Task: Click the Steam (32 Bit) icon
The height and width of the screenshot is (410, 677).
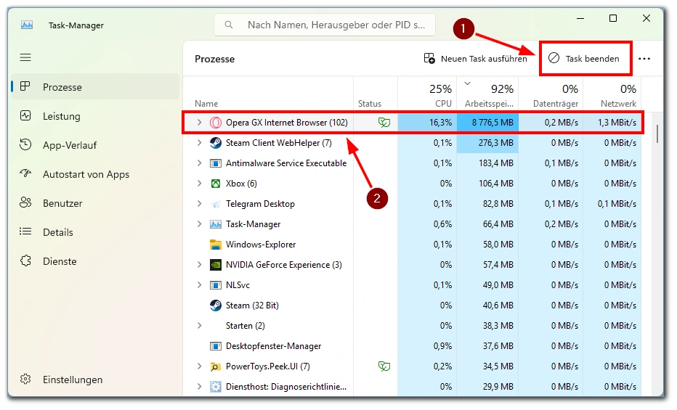Action: (x=216, y=306)
